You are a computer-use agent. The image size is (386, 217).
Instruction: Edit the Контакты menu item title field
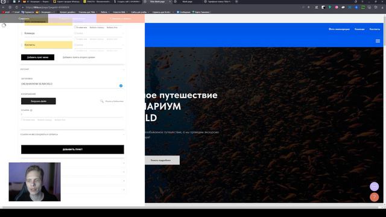48,45
